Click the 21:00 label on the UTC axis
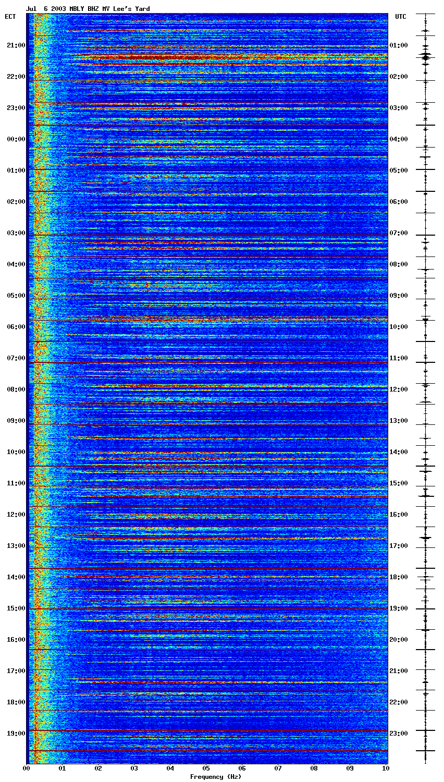Image resolution: width=444 pixels, height=782 pixels. tap(399, 671)
